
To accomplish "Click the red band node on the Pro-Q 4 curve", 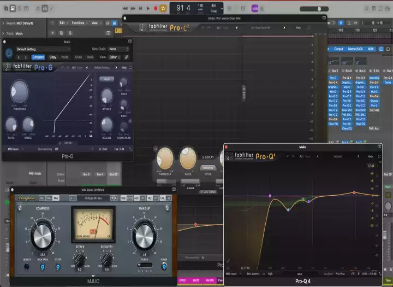I will 354,192.
